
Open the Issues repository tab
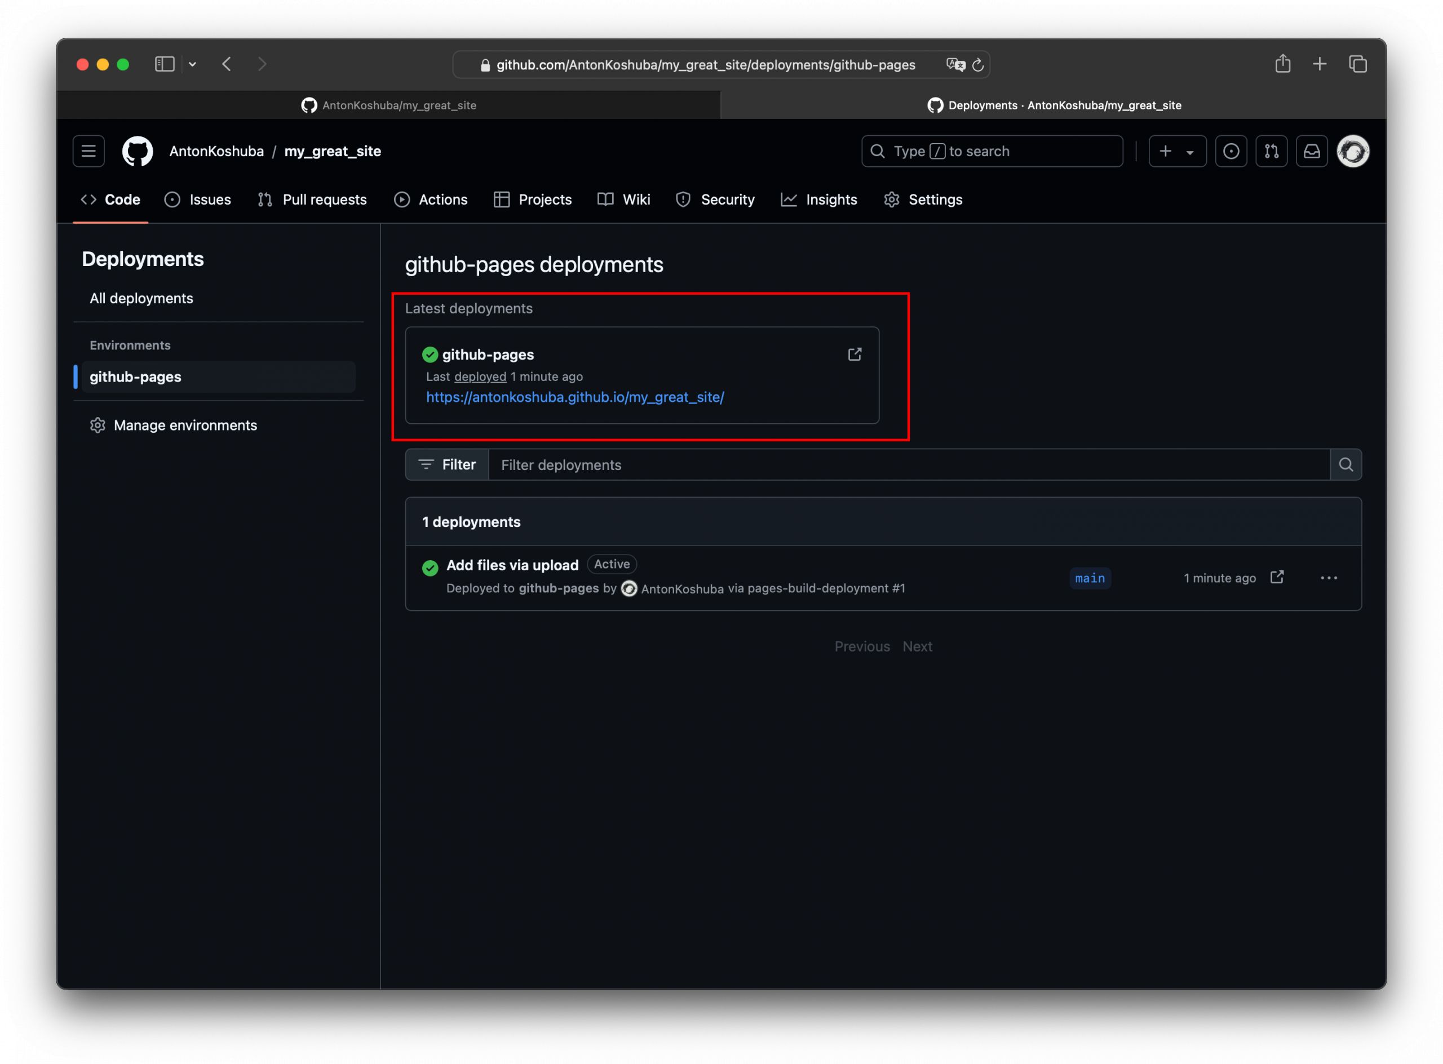coord(198,200)
